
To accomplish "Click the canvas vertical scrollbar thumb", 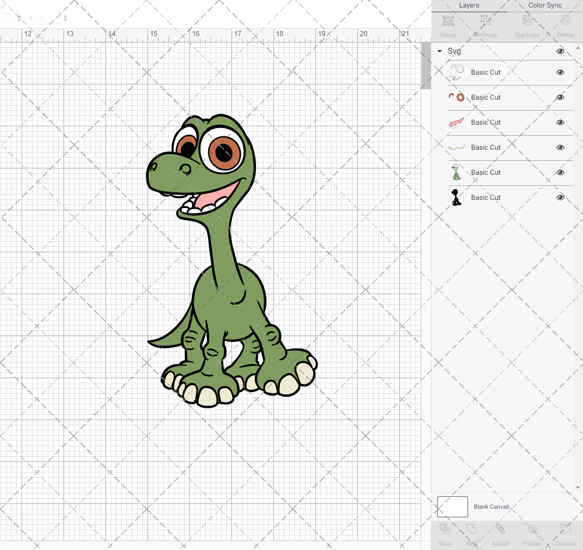I will coord(426,65).
